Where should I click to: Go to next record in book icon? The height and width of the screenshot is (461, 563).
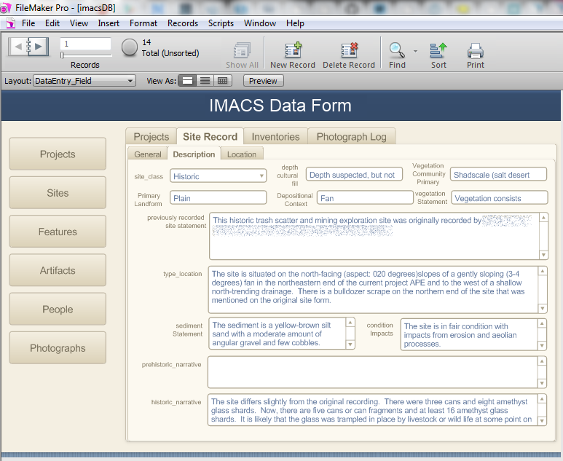[x=39, y=47]
